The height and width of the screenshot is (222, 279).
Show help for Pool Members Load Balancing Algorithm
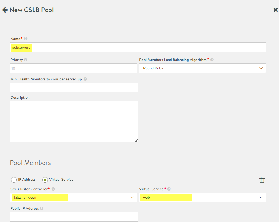pyautogui.click(x=212, y=60)
